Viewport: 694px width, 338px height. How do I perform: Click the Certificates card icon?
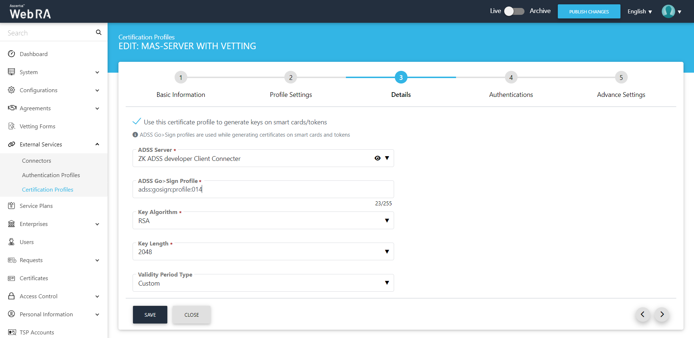coord(12,278)
